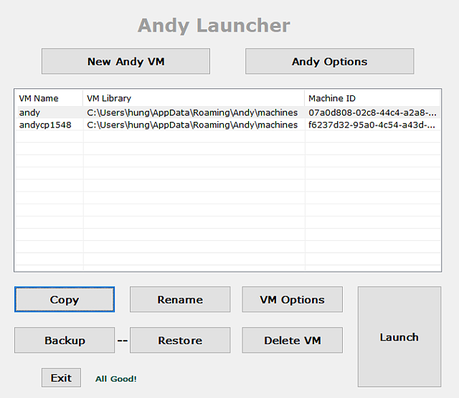Launch the selected VM
The height and width of the screenshot is (398, 459).
click(x=399, y=337)
